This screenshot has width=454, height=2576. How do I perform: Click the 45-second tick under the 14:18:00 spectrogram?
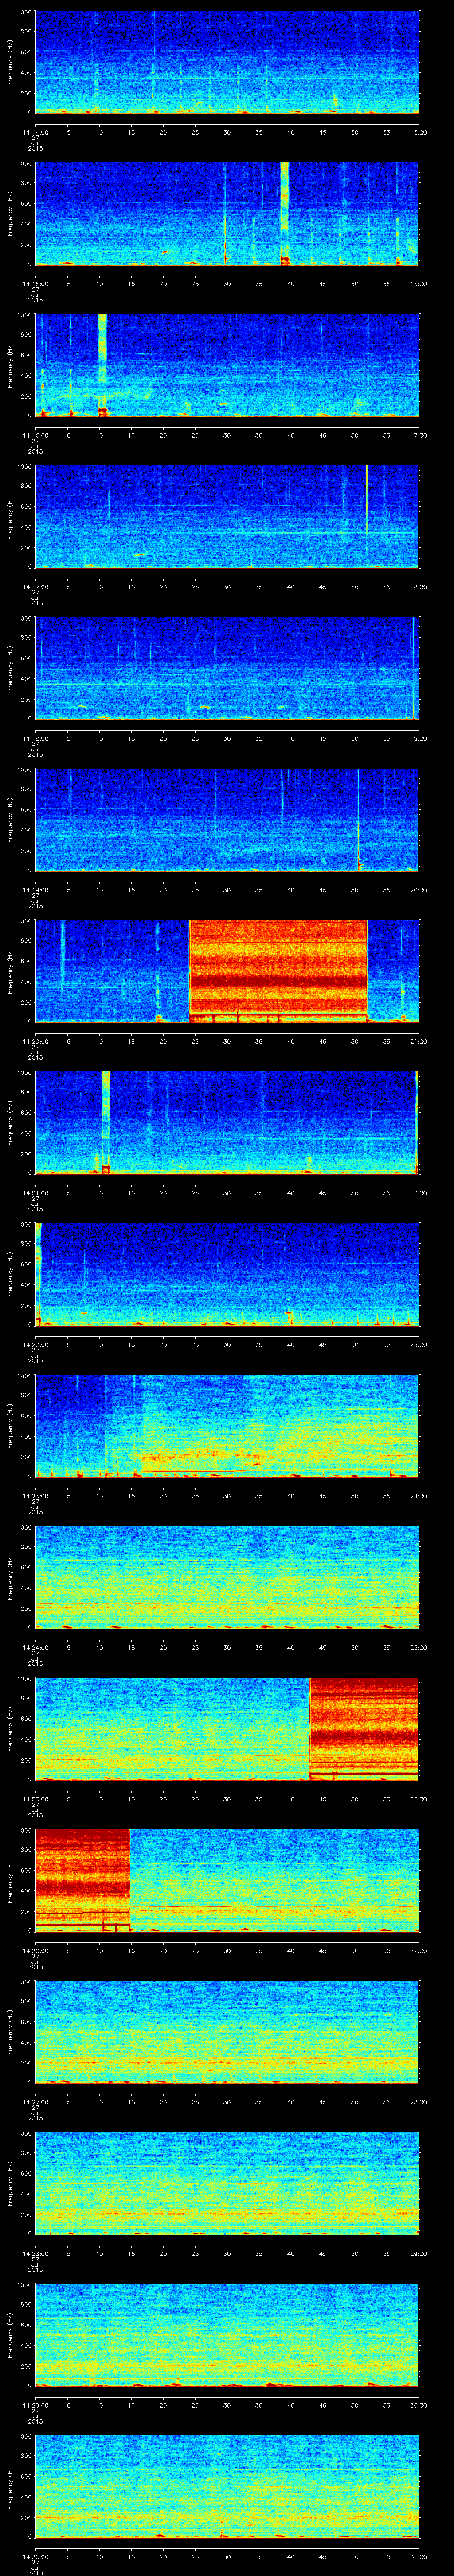click(x=322, y=738)
